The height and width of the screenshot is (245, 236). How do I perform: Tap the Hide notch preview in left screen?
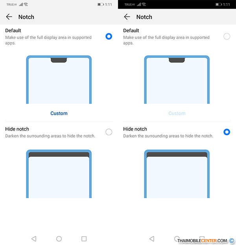pos(59,174)
